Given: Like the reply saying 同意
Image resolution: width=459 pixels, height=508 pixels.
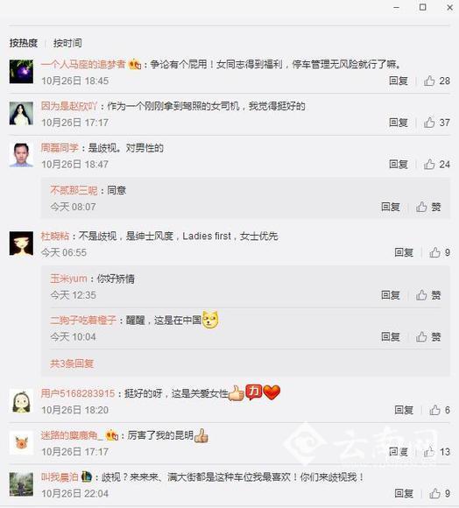Looking at the screenshot, I should click(x=428, y=207).
